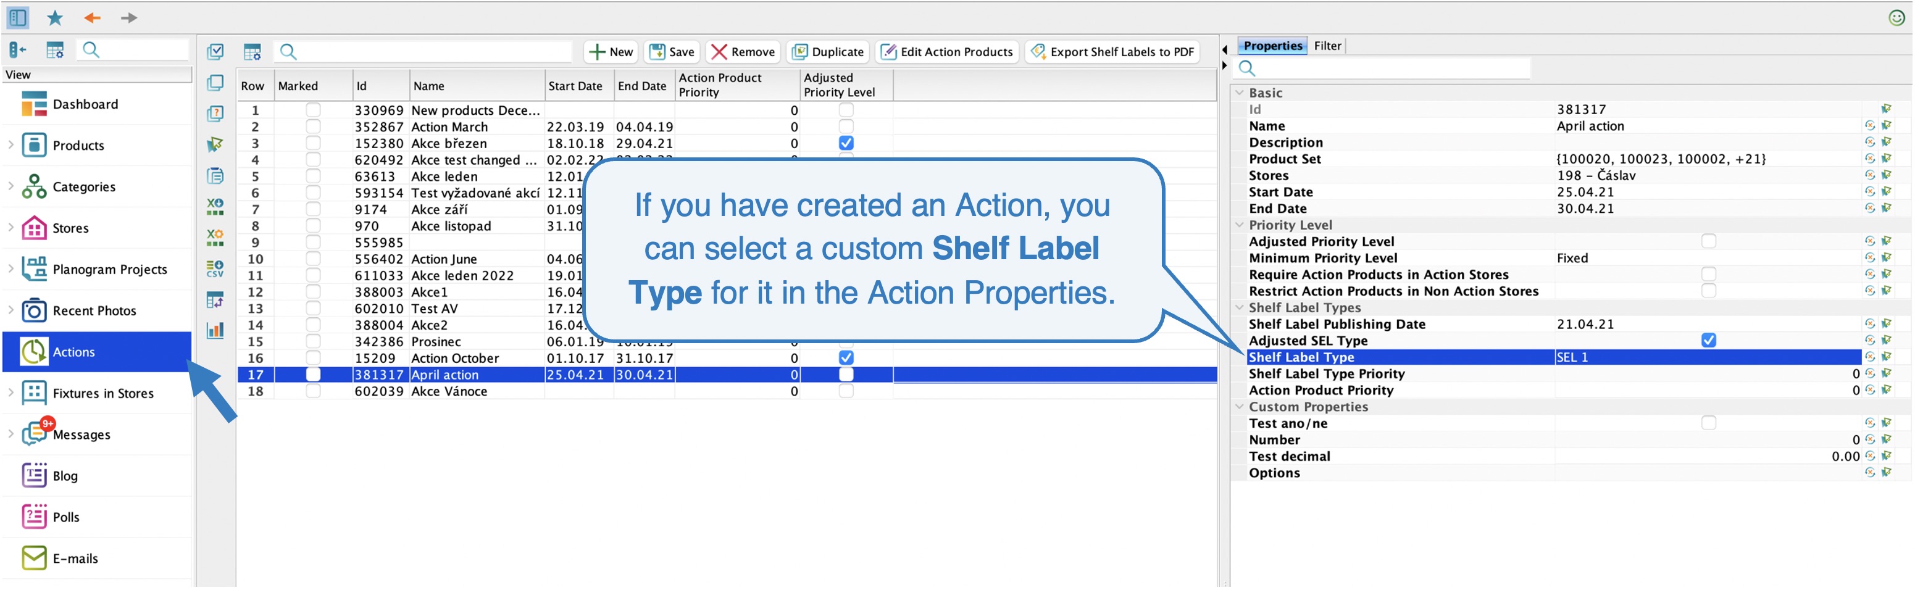
Task: Toggle Adjusted Priority Level property checkbox
Action: click(1708, 241)
